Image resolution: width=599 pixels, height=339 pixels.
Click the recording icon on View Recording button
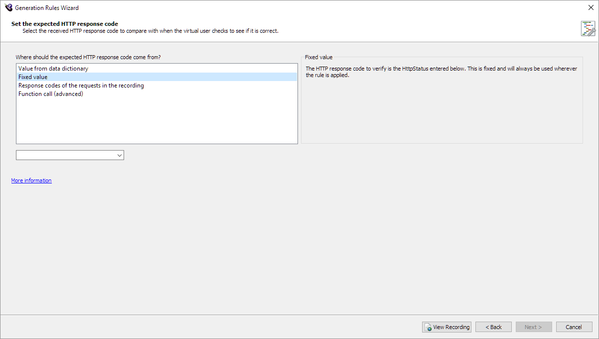click(x=428, y=327)
